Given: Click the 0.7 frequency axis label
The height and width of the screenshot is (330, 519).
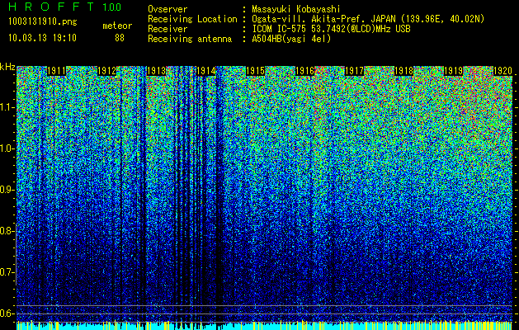Looking at the screenshot, I should click(x=7, y=272).
